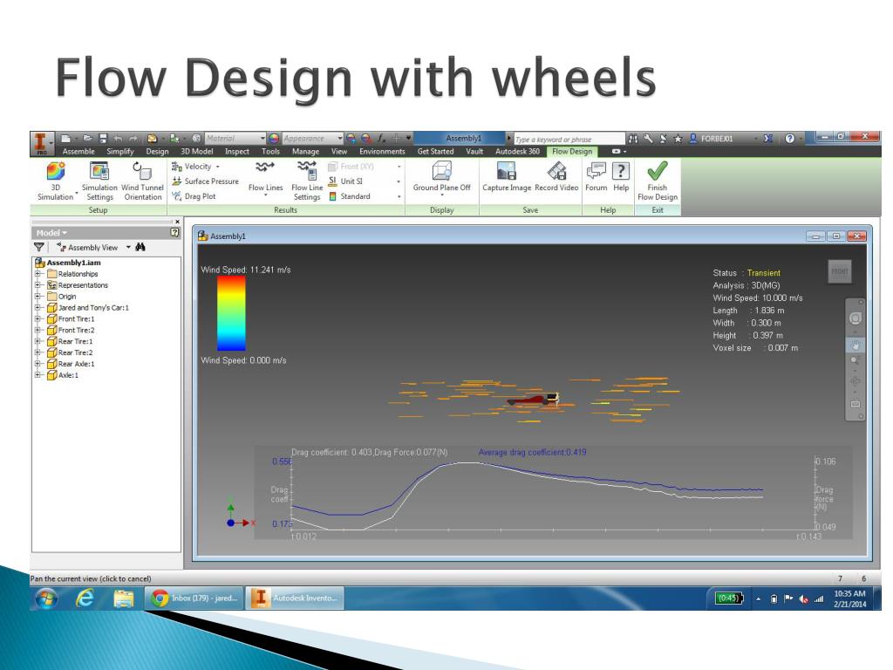Open ribbon Help button
This screenshot has width=893, height=670.
pyautogui.click(x=621, y=176)
